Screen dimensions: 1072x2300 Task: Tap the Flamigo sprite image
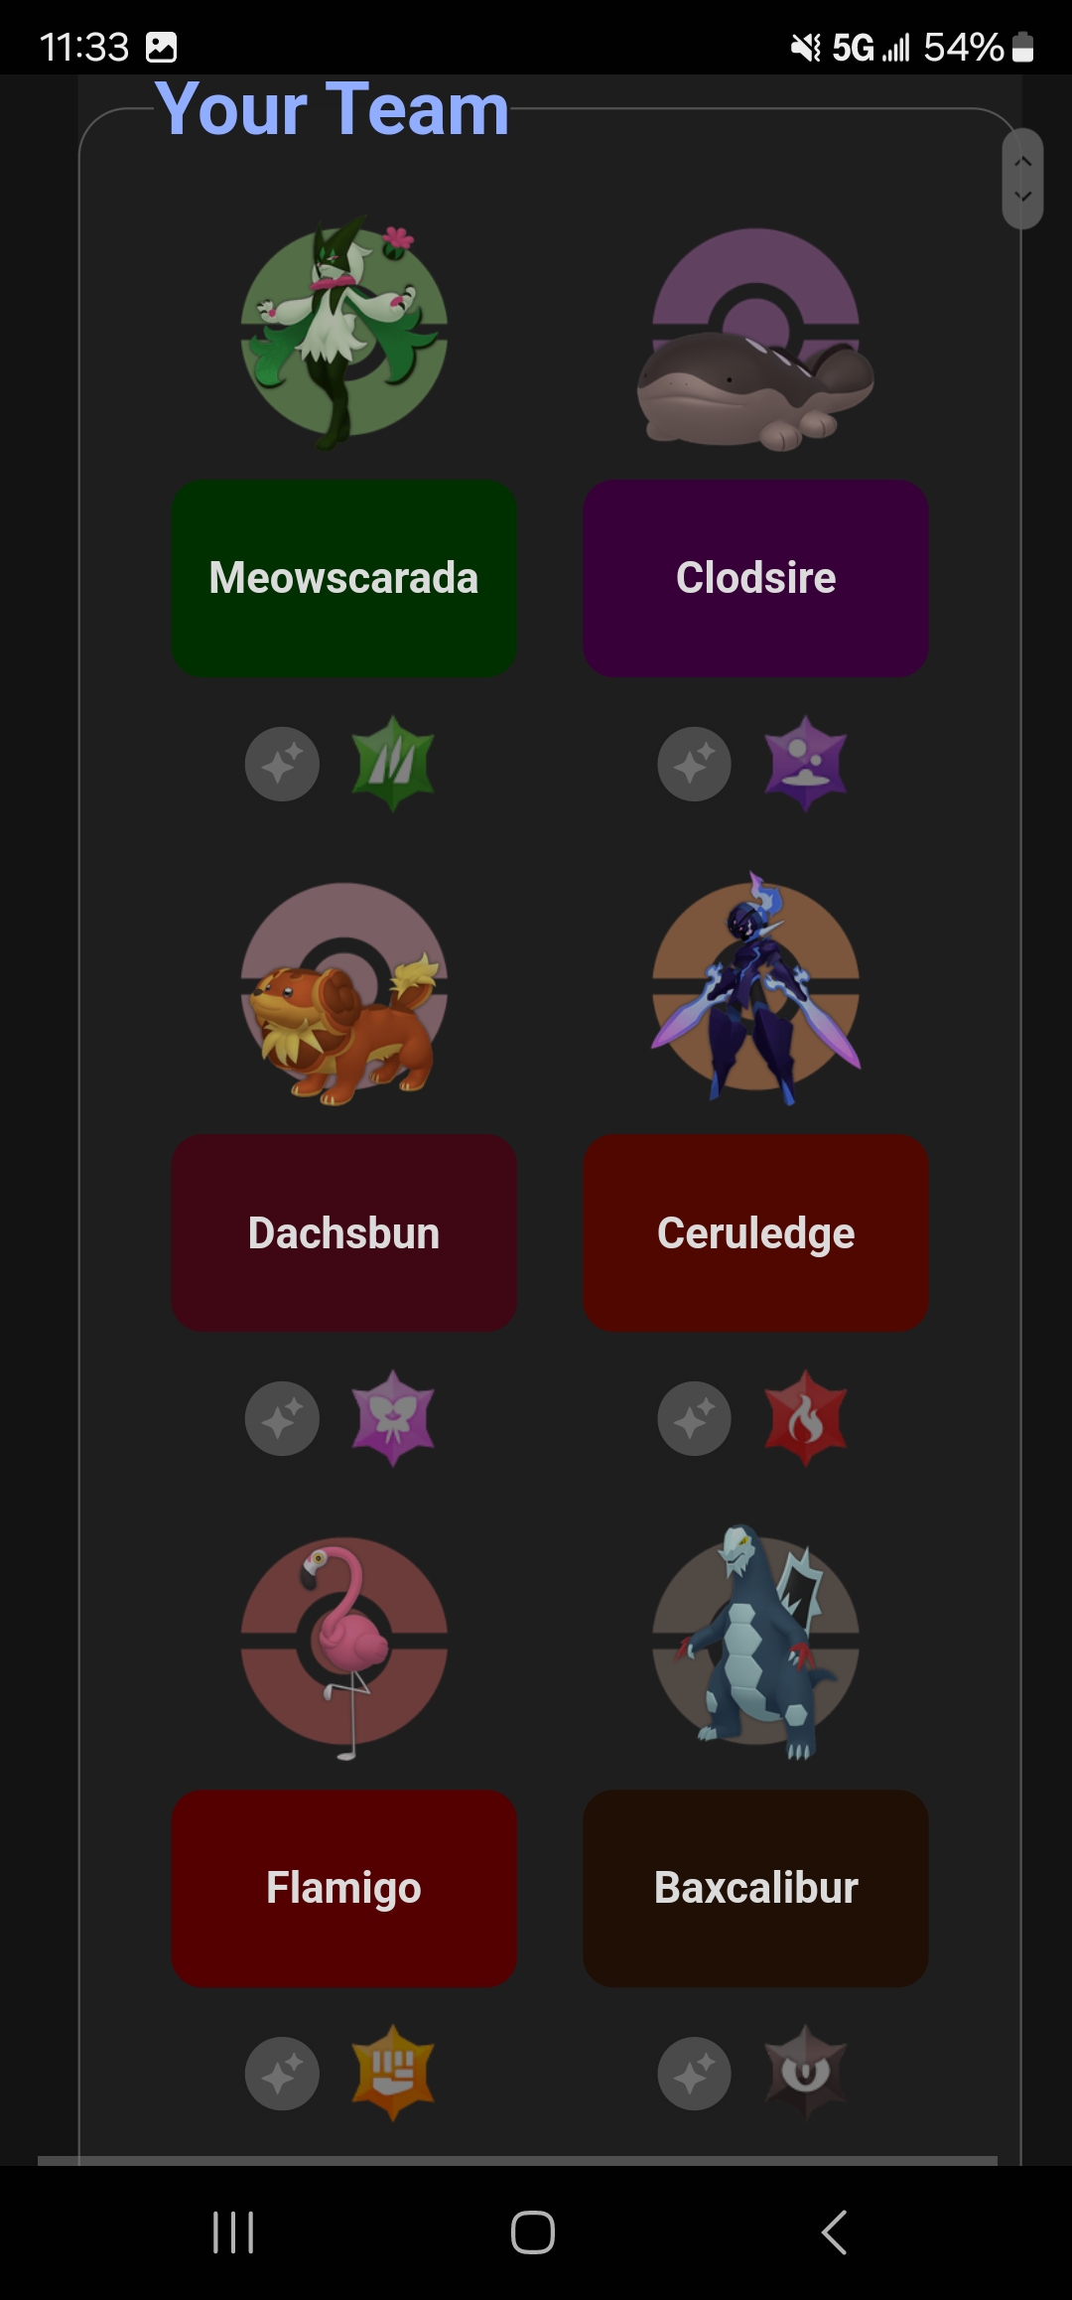click(343, 1644)
